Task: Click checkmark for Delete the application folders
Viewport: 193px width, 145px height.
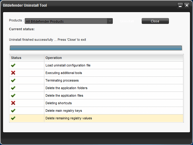Action: pyautogui.click(x=13, y=88)
